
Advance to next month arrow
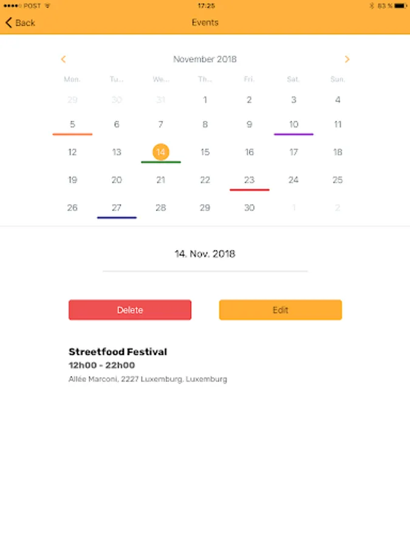(347, 60)
